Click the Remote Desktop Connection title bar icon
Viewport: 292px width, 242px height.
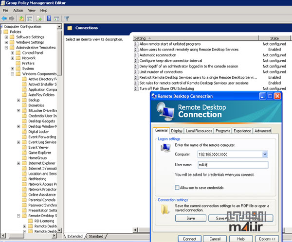point(154,96)
